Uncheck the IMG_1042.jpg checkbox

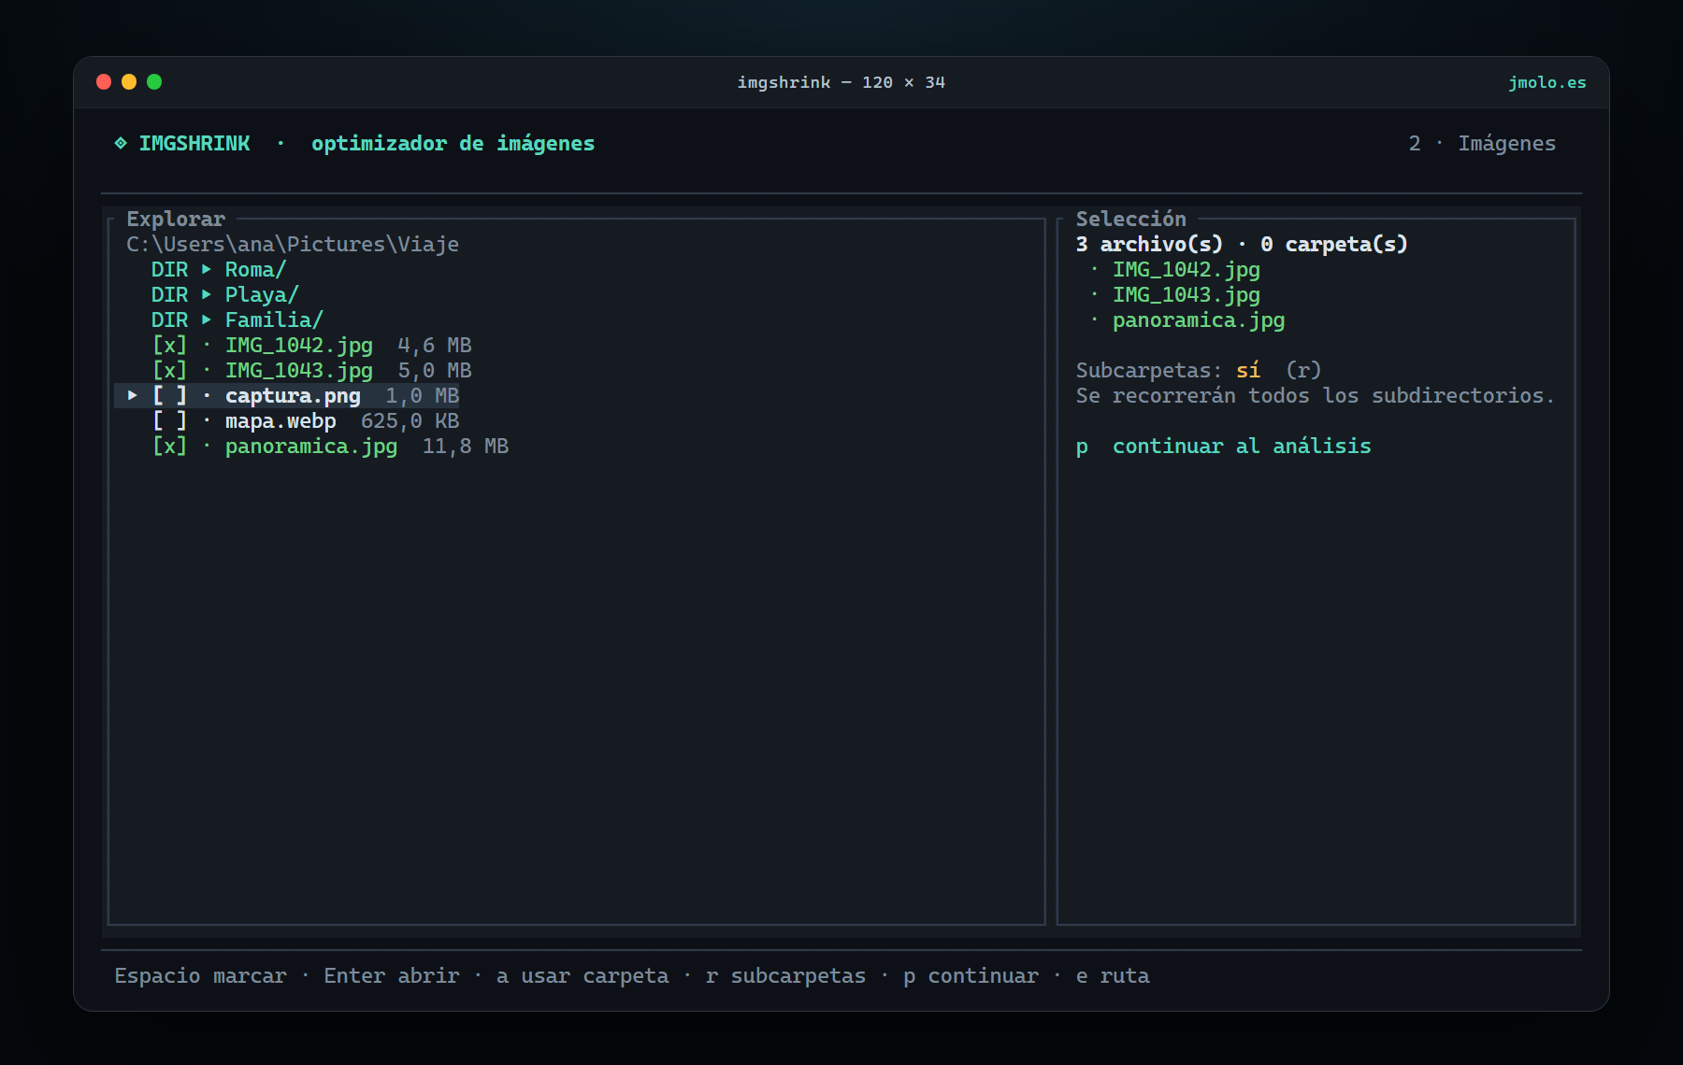169,345
